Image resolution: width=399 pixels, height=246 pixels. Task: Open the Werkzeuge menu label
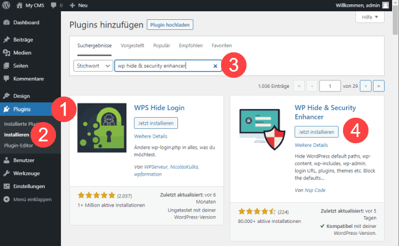27,173
